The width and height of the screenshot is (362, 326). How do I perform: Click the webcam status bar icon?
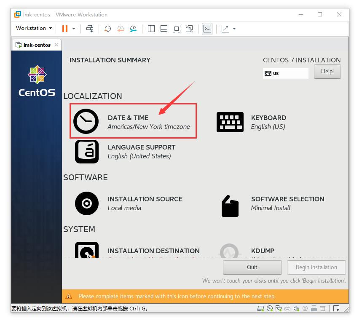pyautogui.click(x=305, y=308)
